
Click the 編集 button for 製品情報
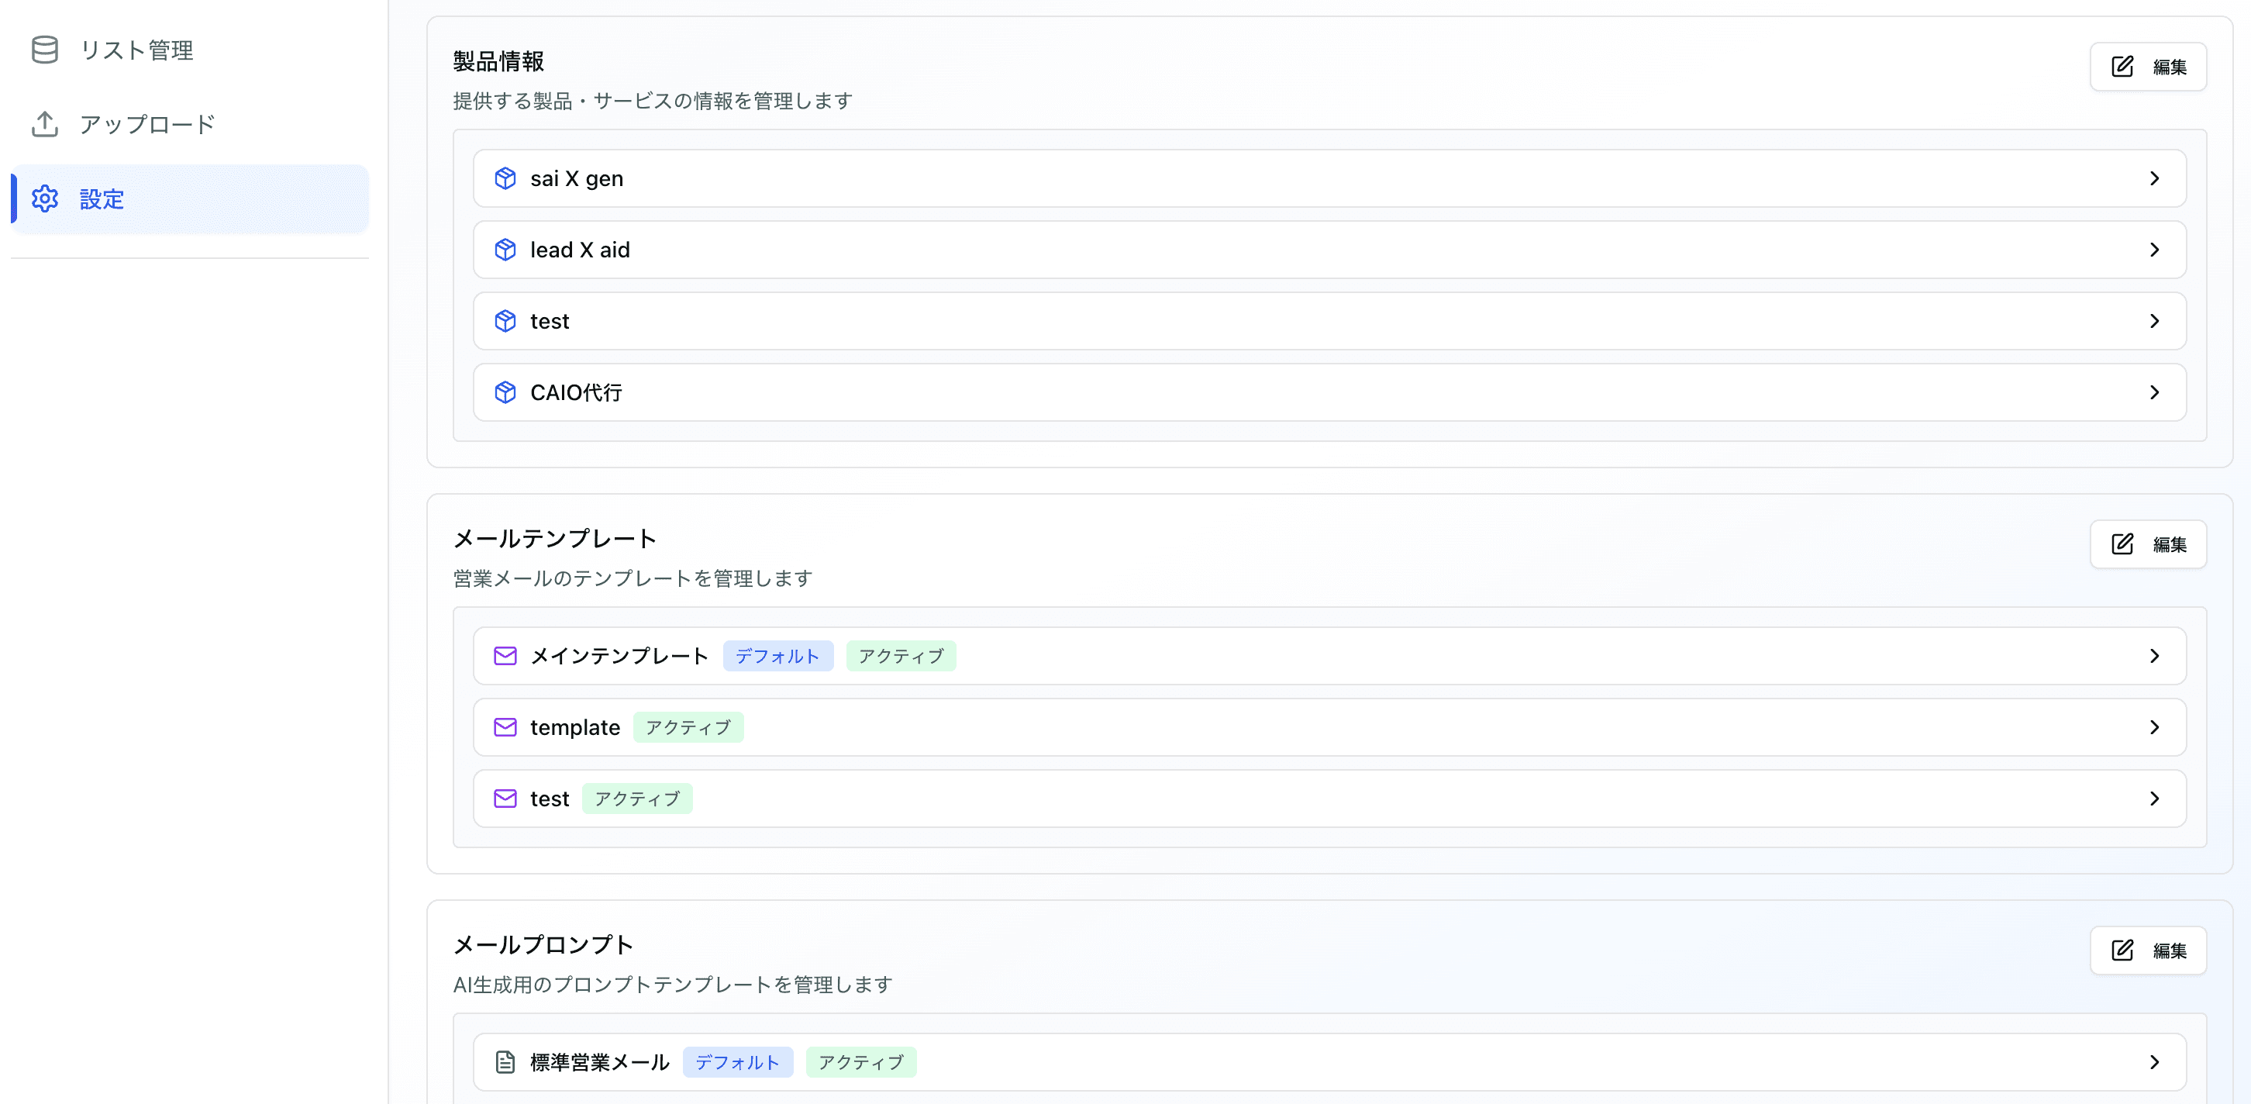pyautogui.click(x=2149, y=66)
